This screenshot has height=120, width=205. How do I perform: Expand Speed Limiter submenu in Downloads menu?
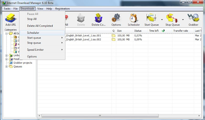62,50
